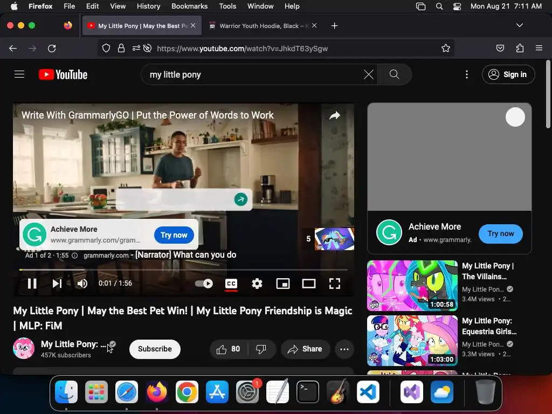Reload the page in Firefox
Image resolution: width=552 pixels, height=414 pixels.
[x=52, y=48]
